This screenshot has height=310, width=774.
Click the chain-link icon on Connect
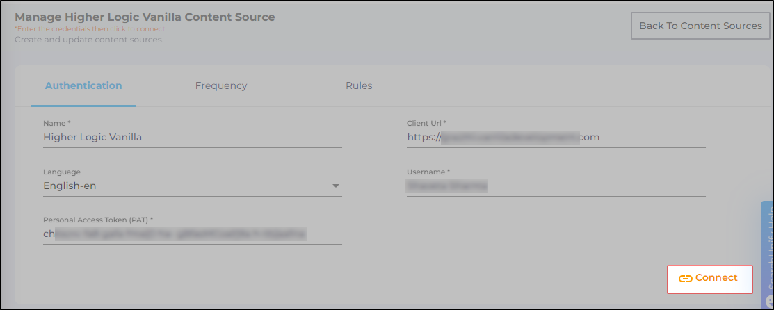tap(685, 278)
